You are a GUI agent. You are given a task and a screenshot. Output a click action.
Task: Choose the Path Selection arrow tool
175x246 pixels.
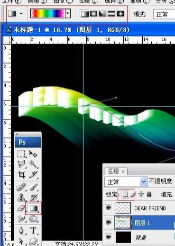[21, 241]
